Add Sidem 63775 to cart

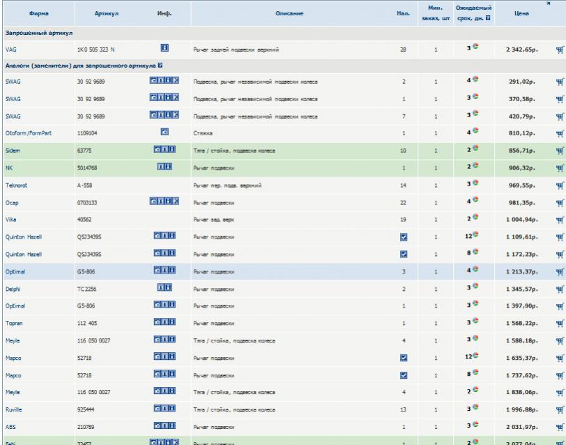(560, 151)
